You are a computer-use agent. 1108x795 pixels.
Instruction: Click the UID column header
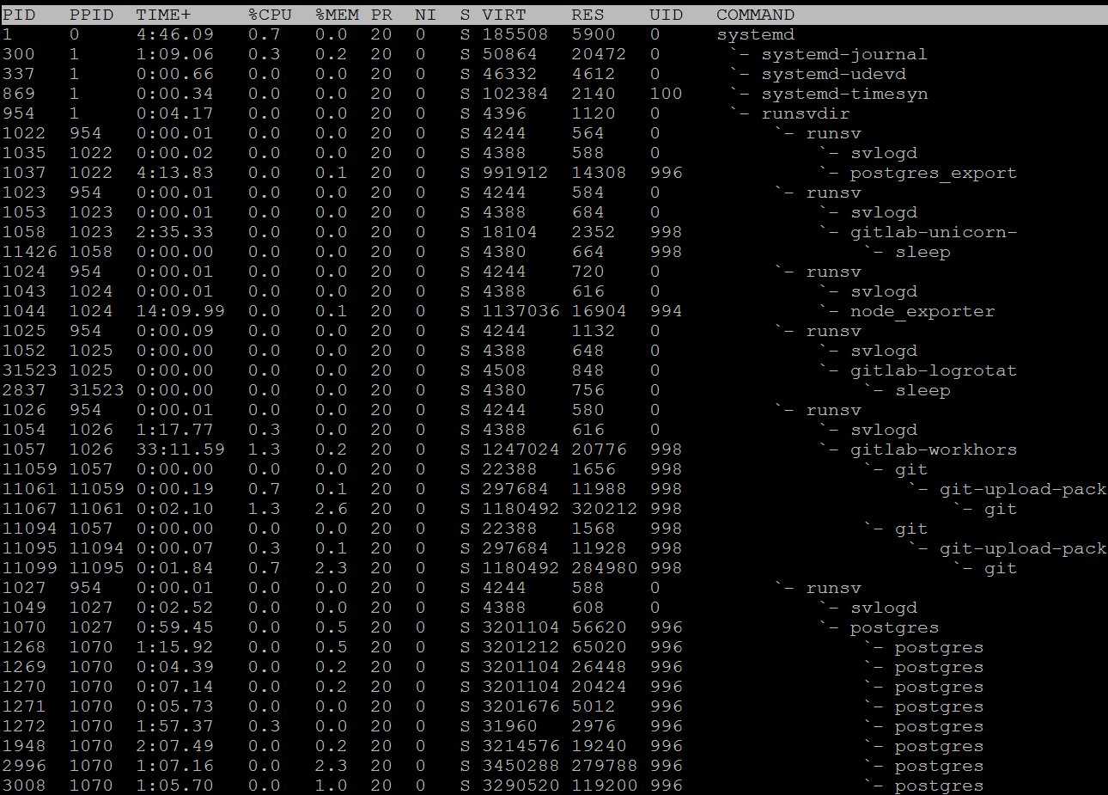(x=666, y=15)
